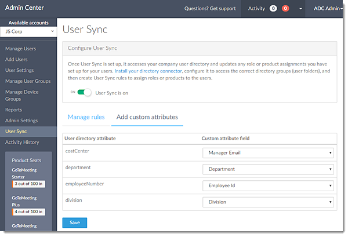
Task: Click GoToMeeting Starter seats usage bar
Action: (x=28, y=184)
